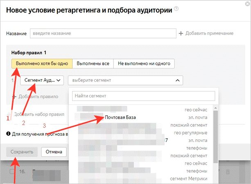
Task: Click the segment list scrollbar thumb
Action: [x=216, y=137]
